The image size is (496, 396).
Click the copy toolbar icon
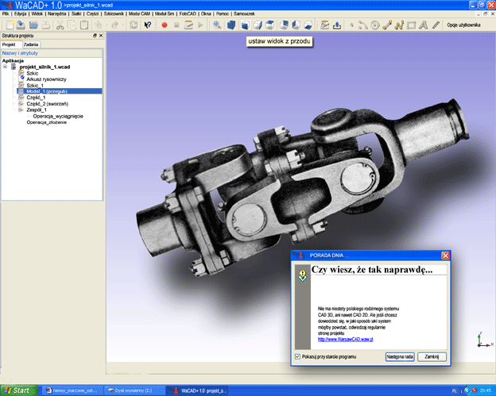pyautogui.click(x=72, y=25)
